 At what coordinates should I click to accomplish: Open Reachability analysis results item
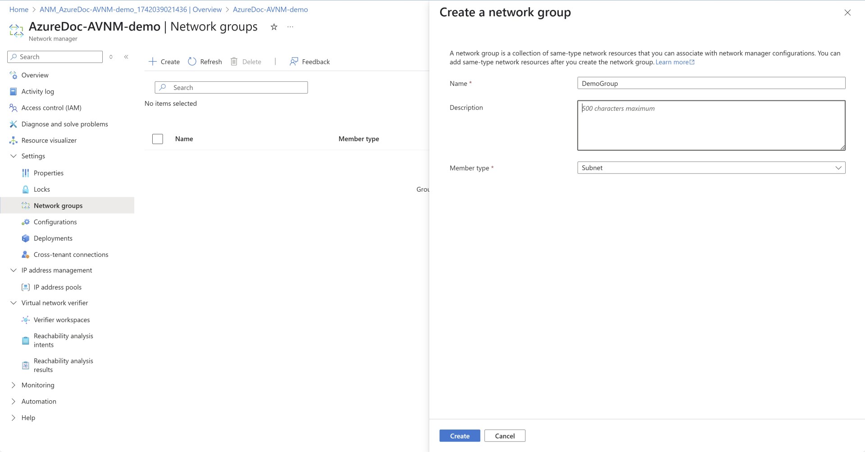64,365
